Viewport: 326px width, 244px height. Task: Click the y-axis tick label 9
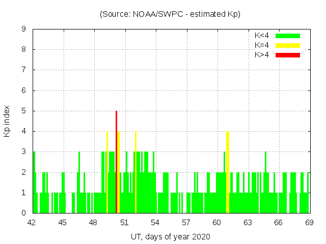pyautogui.click(x=23, y=29)
